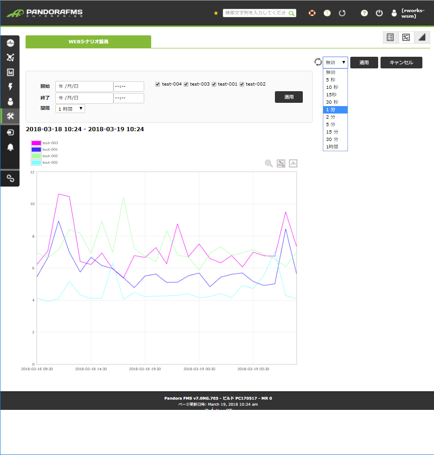Click the favorites star icon in header
The height and width of the screenshot is (455, 434).
click(x=216, y=13)
